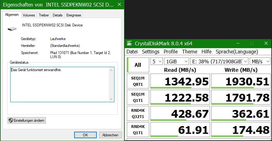The image size is (272, 141).
Task: Click the 1222.58 read result
Action: click(180, 97)
